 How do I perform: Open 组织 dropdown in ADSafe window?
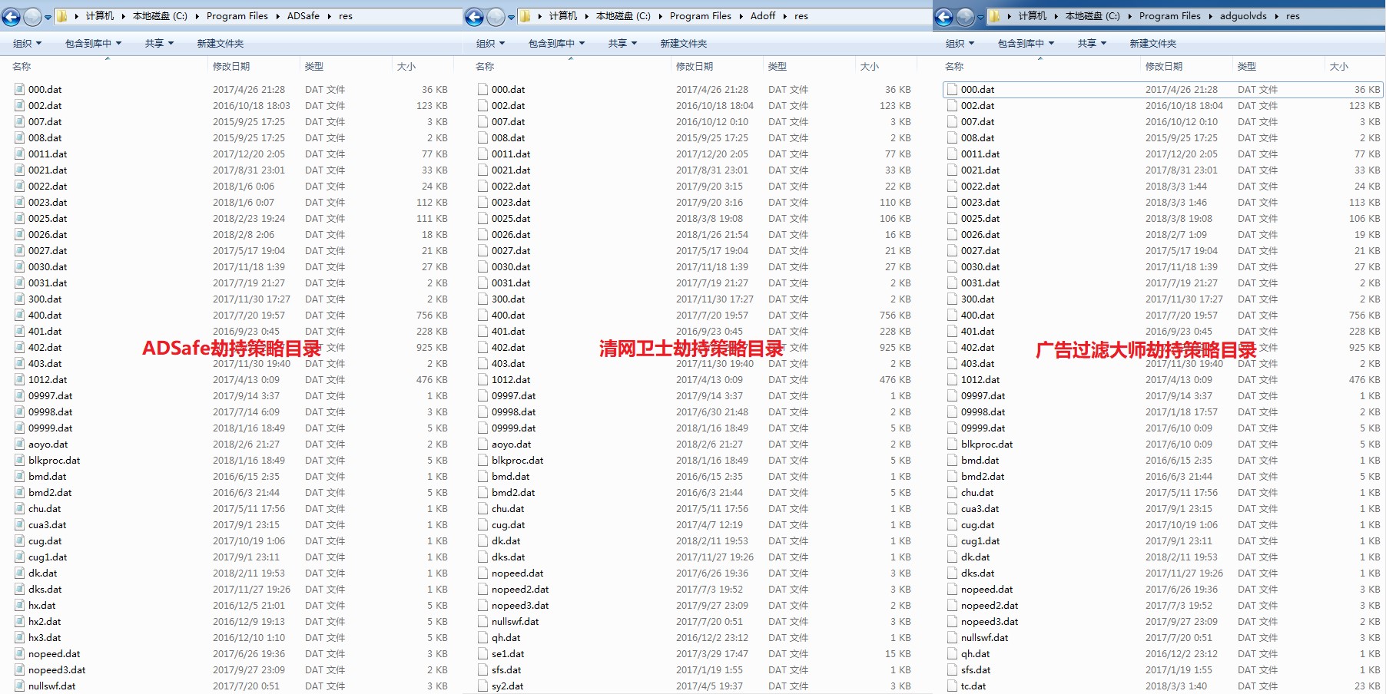coord(27,44)
